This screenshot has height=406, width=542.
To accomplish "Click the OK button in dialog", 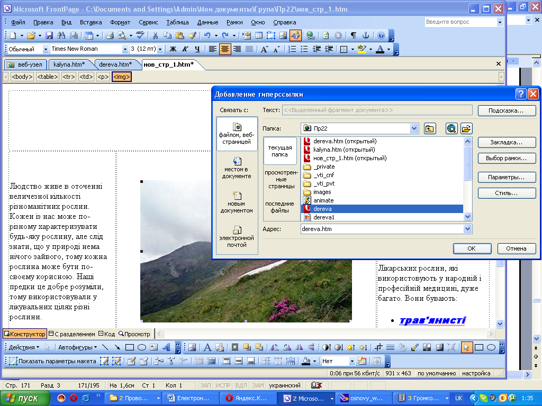I will tap(472, 248).
